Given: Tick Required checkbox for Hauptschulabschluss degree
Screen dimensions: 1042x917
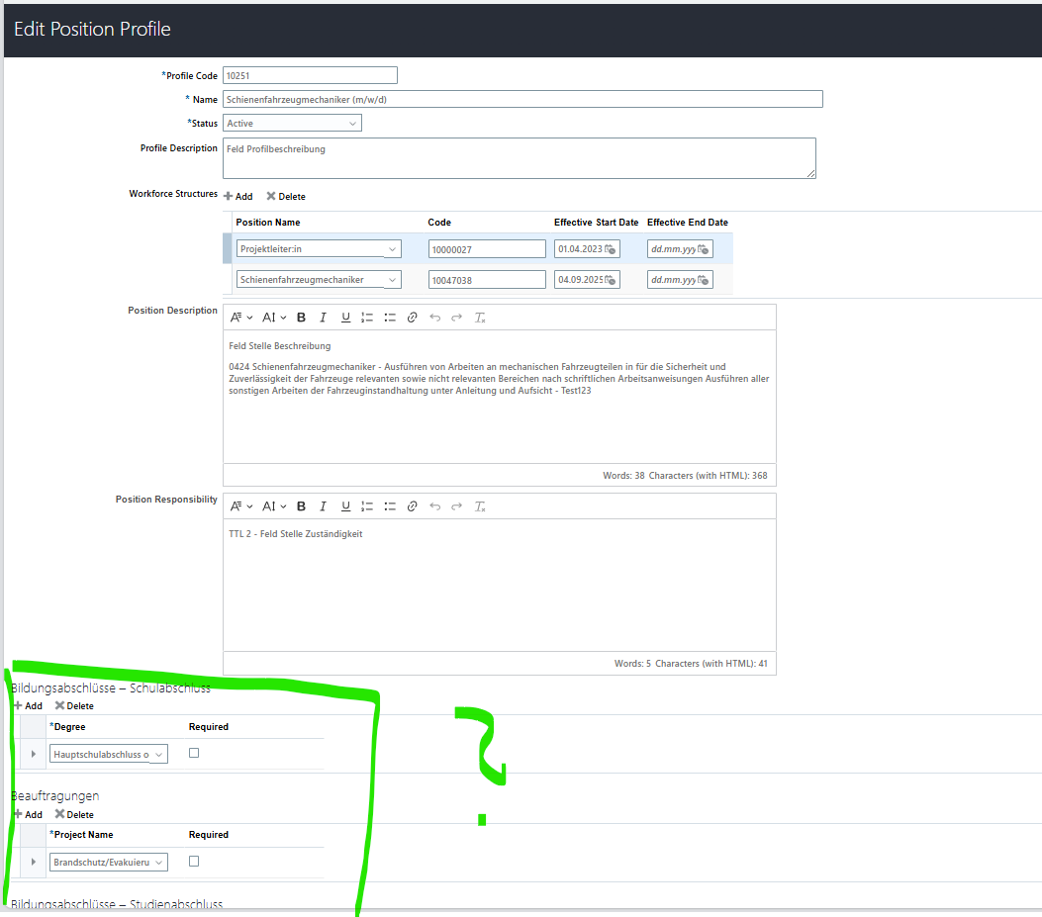Looking at the screenshot, I should point(194,753).
